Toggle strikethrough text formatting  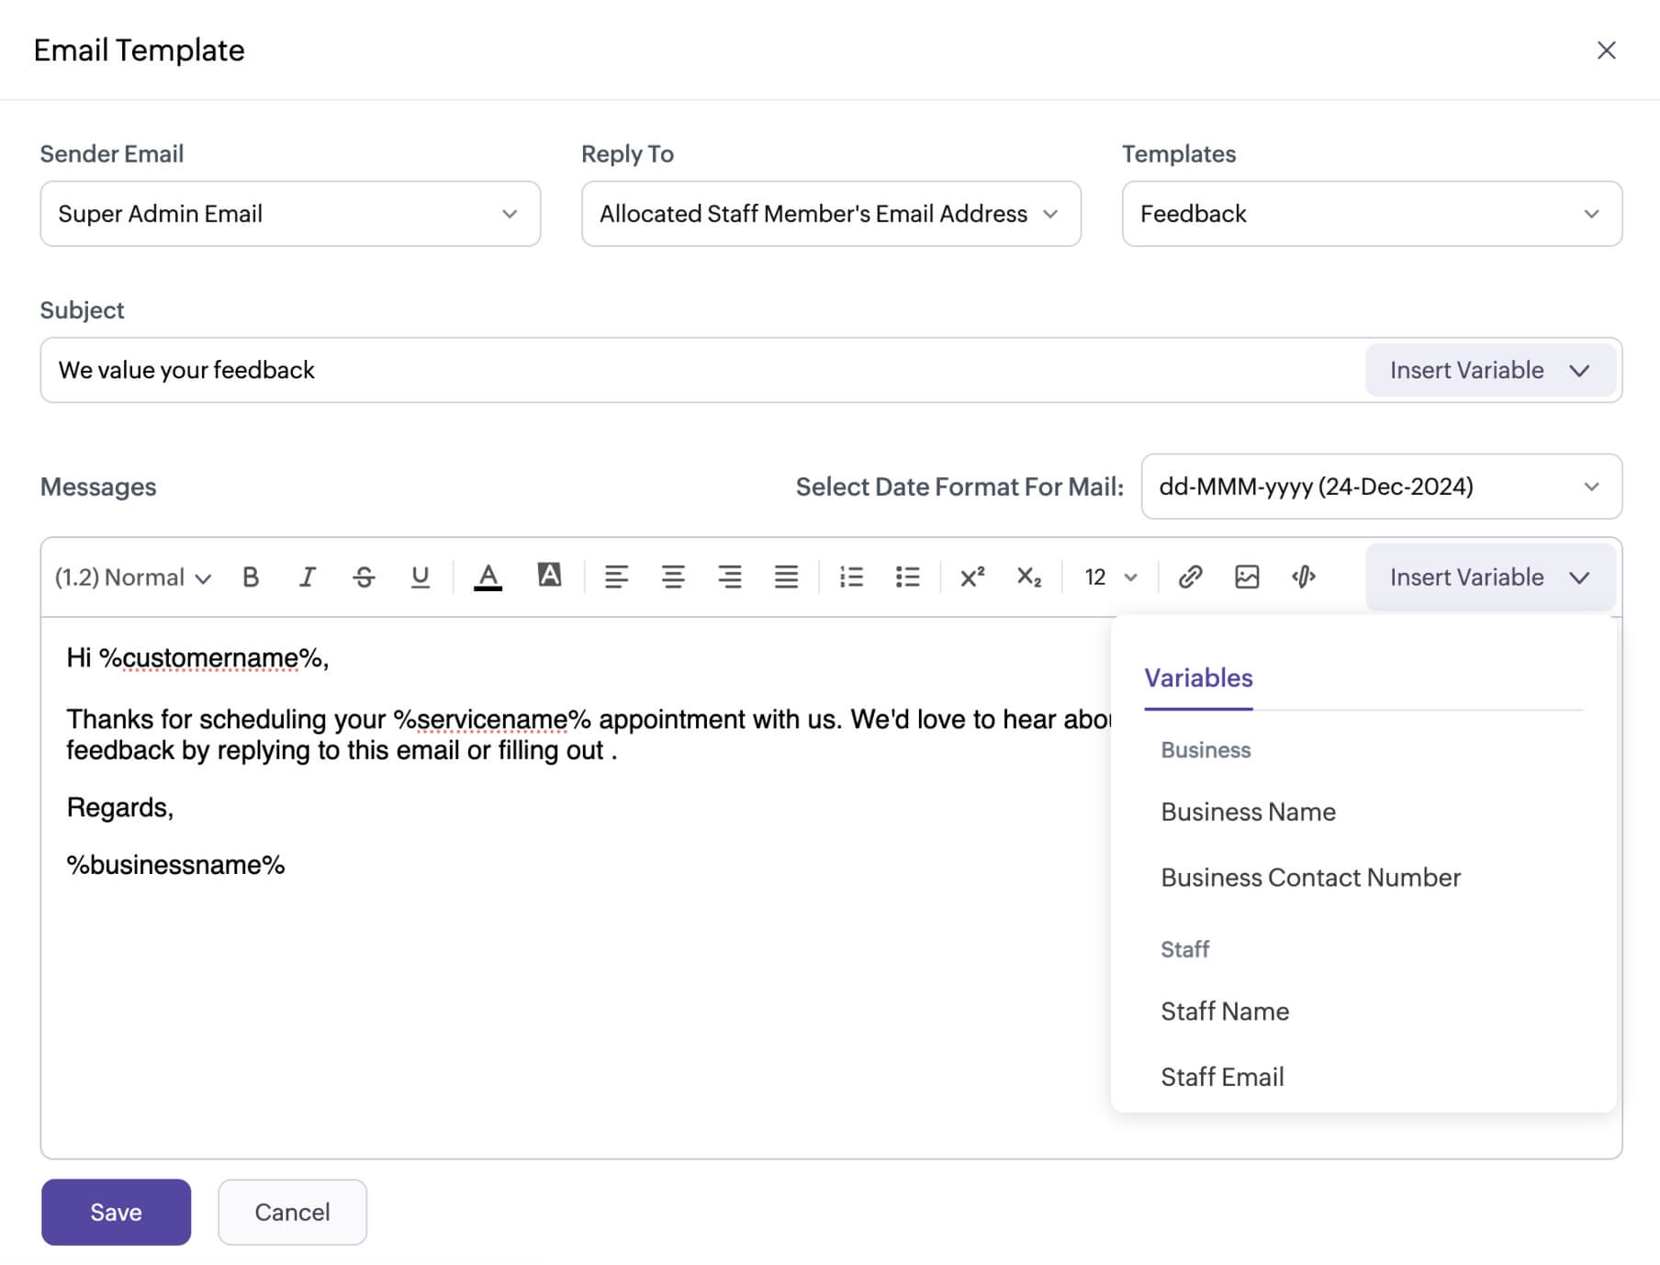(x=364, y=577)
